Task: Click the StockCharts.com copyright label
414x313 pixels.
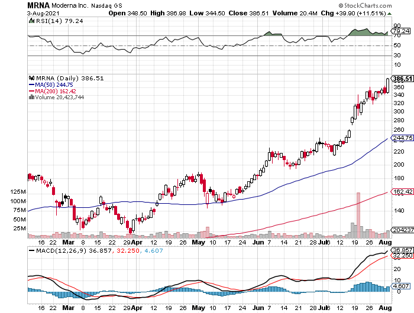Action: (x=365, y=5)
